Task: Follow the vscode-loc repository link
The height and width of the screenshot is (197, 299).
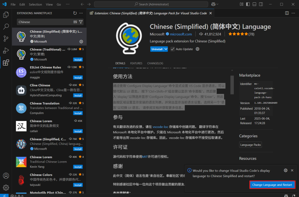Action: pos(160,127)
